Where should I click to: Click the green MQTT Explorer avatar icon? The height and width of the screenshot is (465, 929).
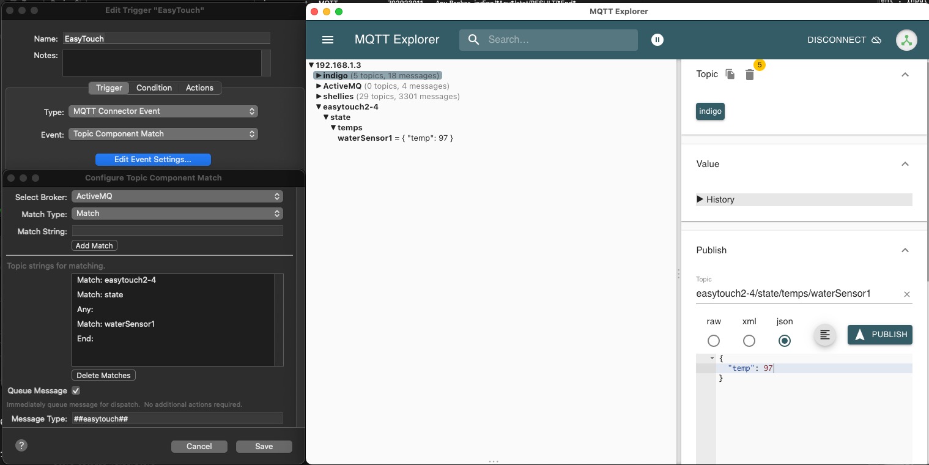pos(906,40)
